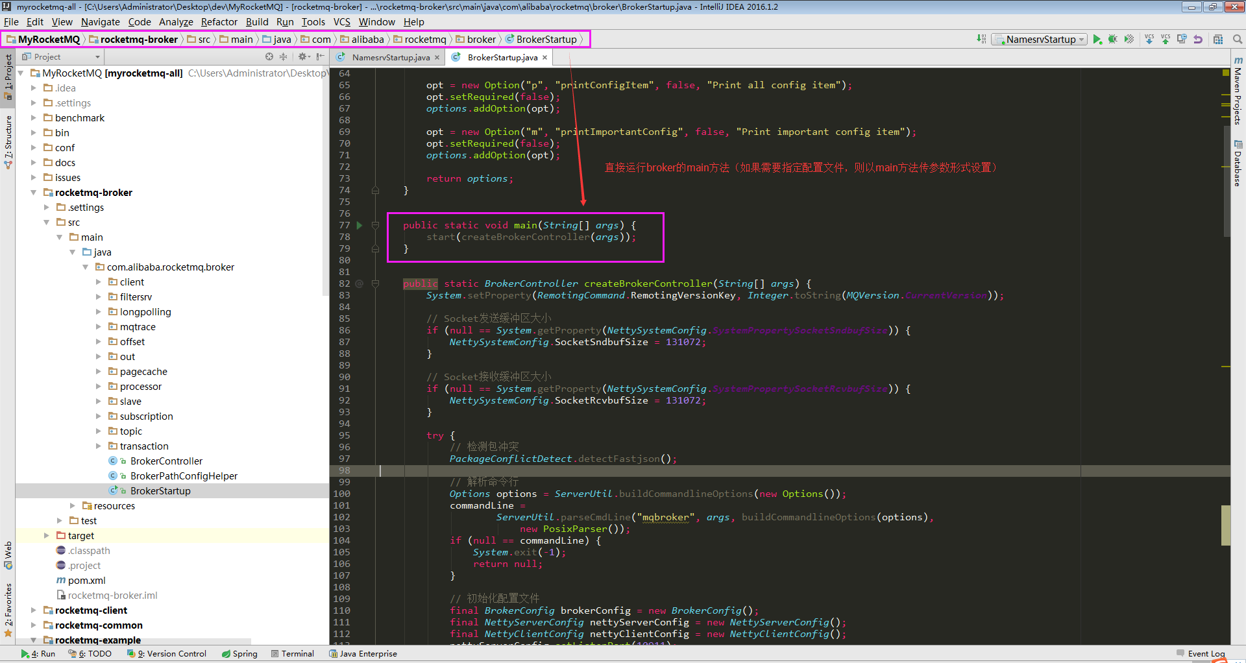The image size is (1246, 663).
Task: Switch to the NamesrvStartup.java editor tab
Action: [391, 58]
